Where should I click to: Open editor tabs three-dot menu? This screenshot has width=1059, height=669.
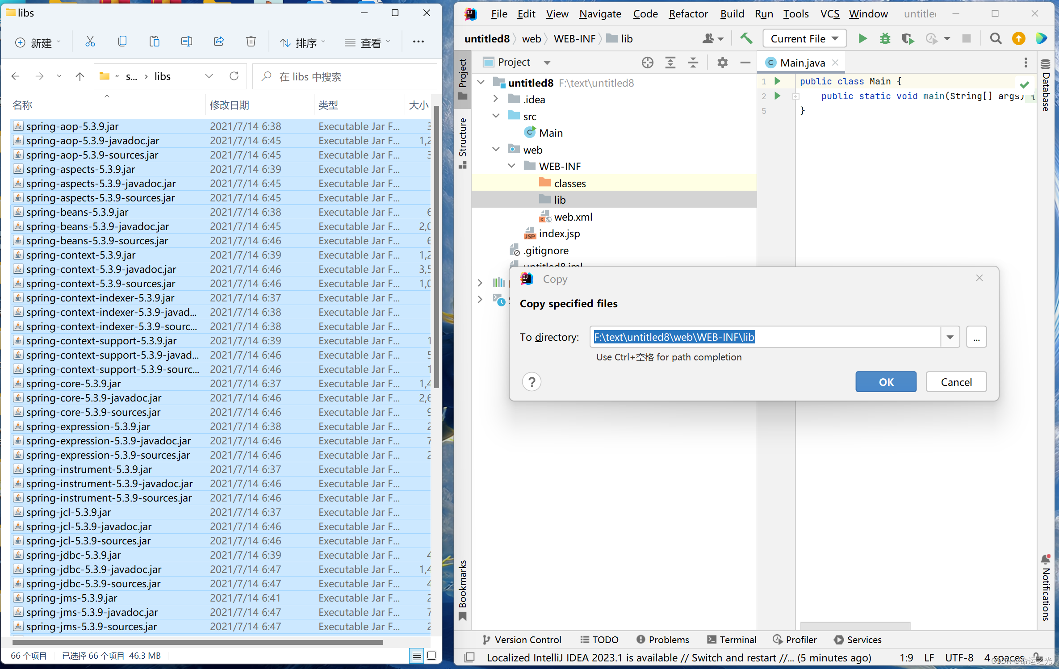pyautogui.click(x=1026, y=63)
